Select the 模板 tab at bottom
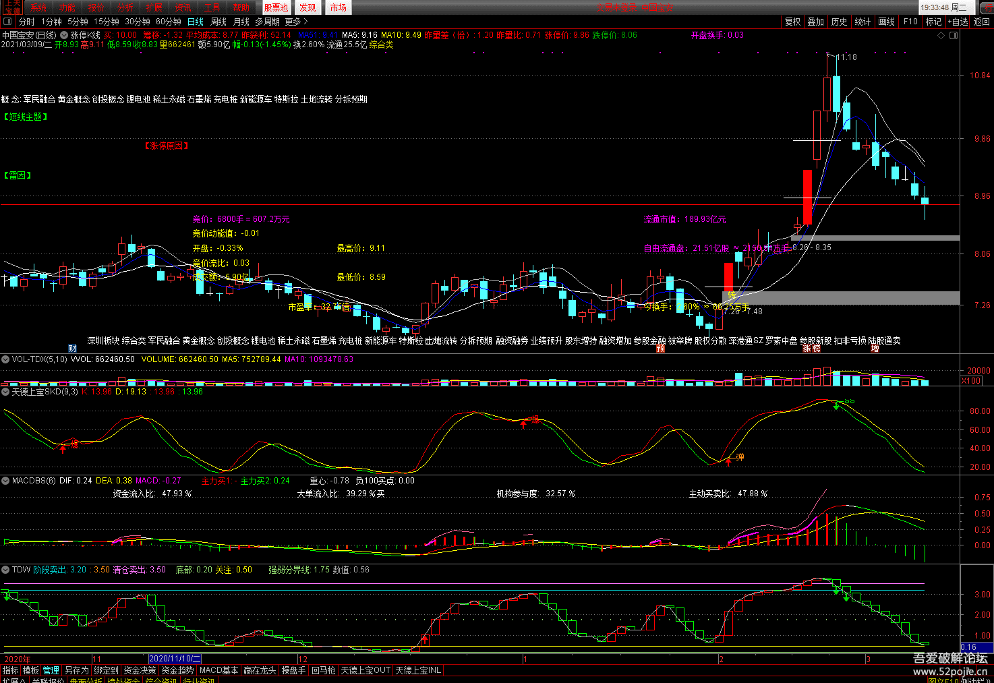This screenshot has width=994, height=683. pyautogui.click(x=31, y=670)
